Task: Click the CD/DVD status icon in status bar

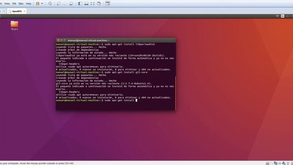Action: click(x=271, y=163)
